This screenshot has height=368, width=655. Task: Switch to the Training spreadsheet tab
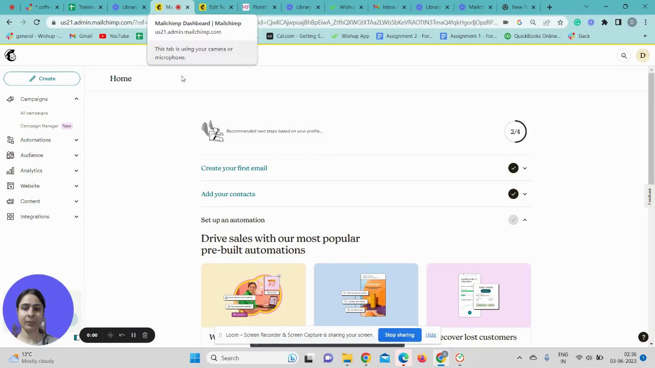[86, 7]
